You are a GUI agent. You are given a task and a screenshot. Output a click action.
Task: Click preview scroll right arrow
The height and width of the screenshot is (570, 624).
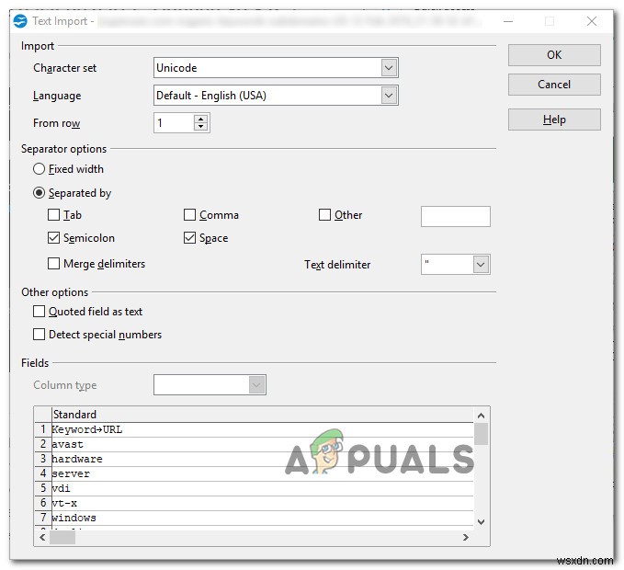pos(466,537)
